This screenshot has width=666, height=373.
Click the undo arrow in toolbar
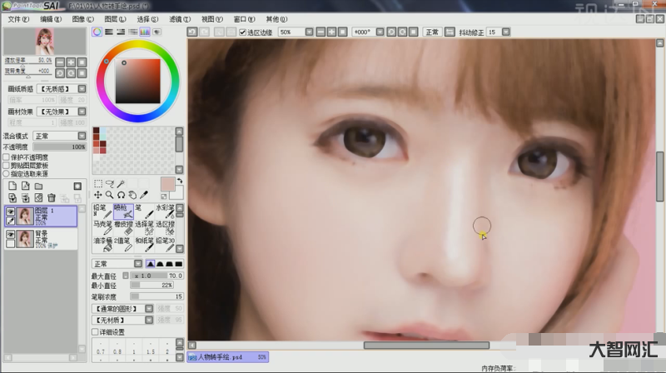point(192,32)
